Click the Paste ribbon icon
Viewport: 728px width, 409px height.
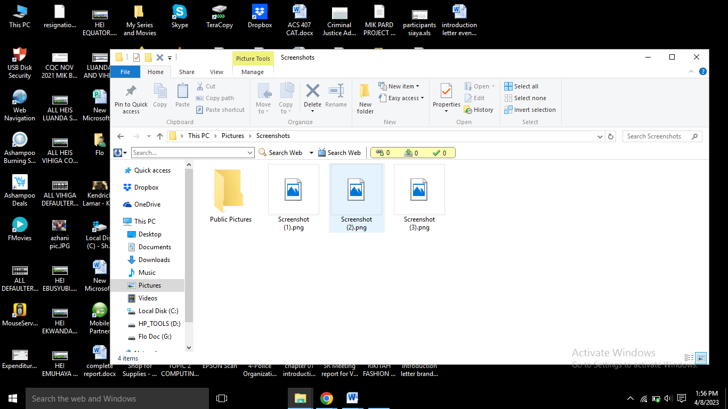[183, 92]
